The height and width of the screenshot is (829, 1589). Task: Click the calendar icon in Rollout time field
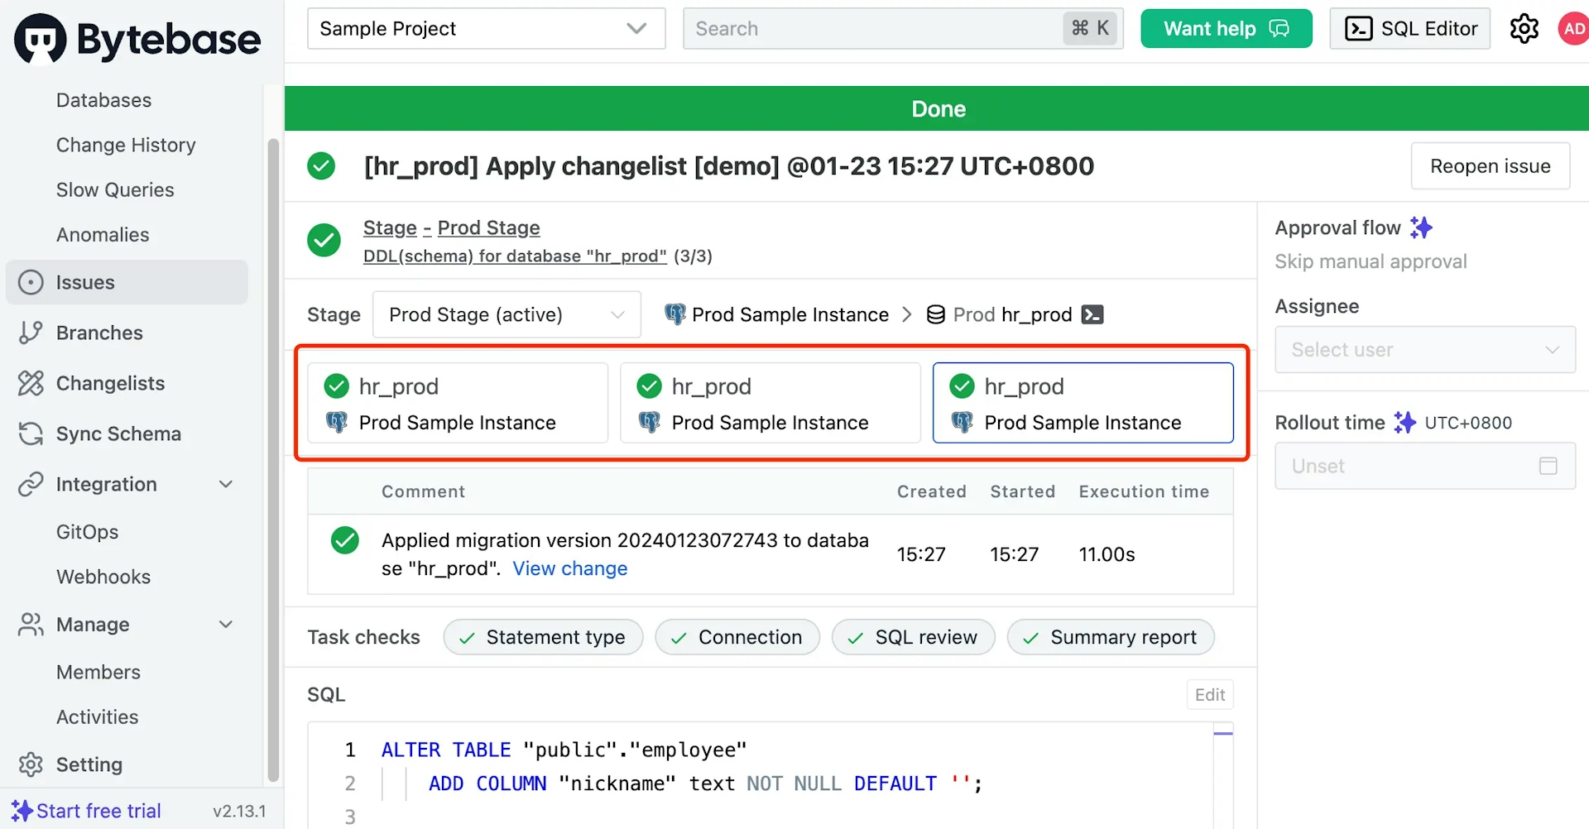(x=1548, y=466)
